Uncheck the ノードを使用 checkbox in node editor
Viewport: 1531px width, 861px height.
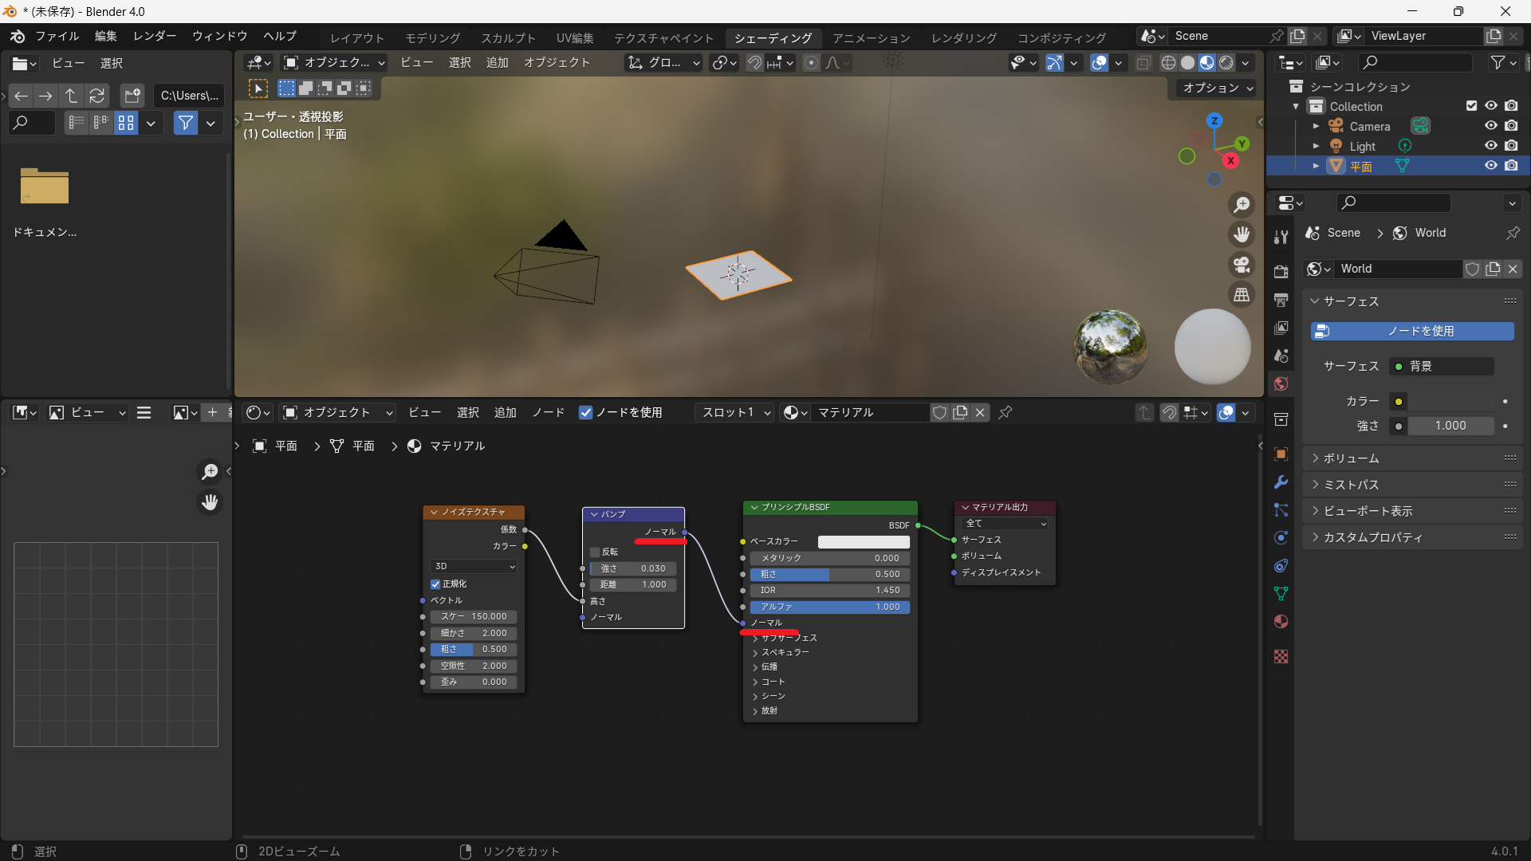pos(586,412)
